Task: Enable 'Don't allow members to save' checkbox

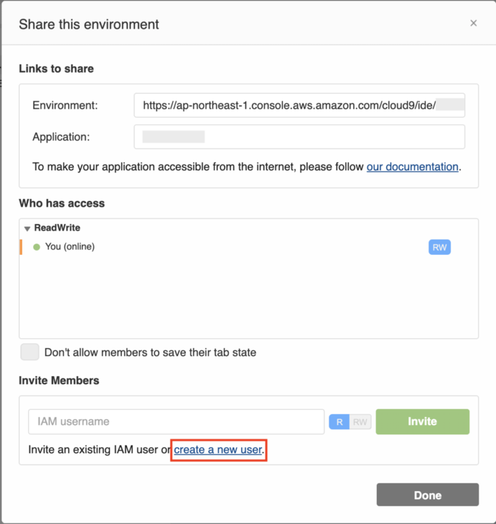Action: pos(29,352)
